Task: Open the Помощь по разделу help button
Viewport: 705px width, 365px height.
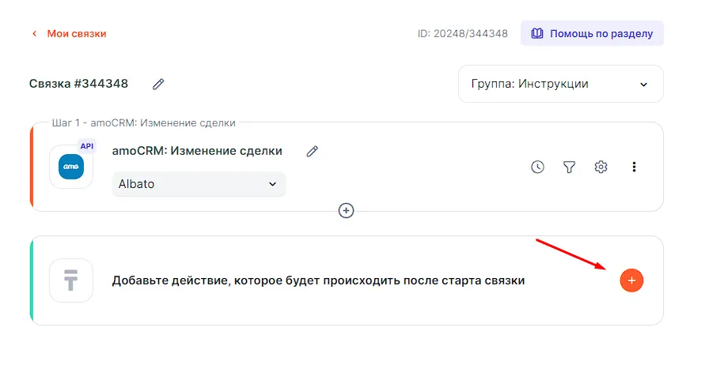Action: tap(592, 34)
